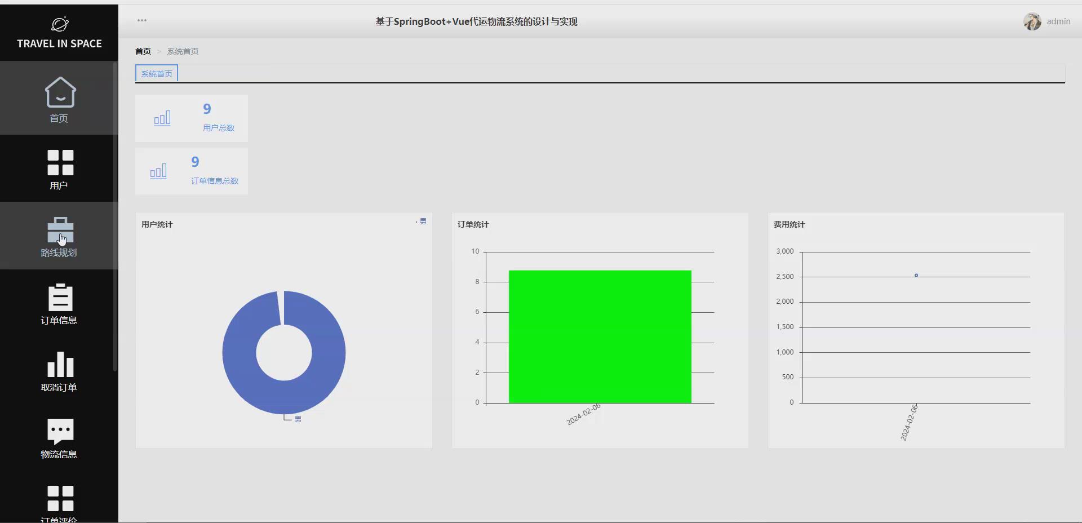The width and height of the screenshot is (1082, 523).
Task: Open the 取消订单 bar chart icon
Action: [x=60, y=365]
